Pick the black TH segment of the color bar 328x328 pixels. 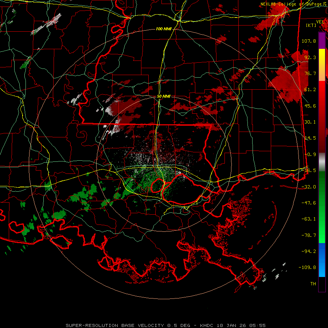click(x=322, y=284)
